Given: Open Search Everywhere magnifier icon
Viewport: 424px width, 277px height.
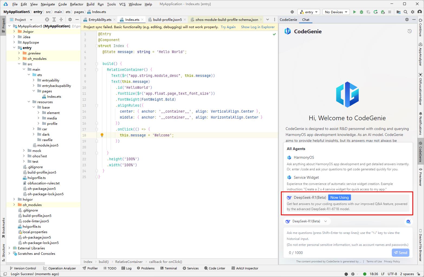Looking at the screenshot, I should tap(406, 12).
